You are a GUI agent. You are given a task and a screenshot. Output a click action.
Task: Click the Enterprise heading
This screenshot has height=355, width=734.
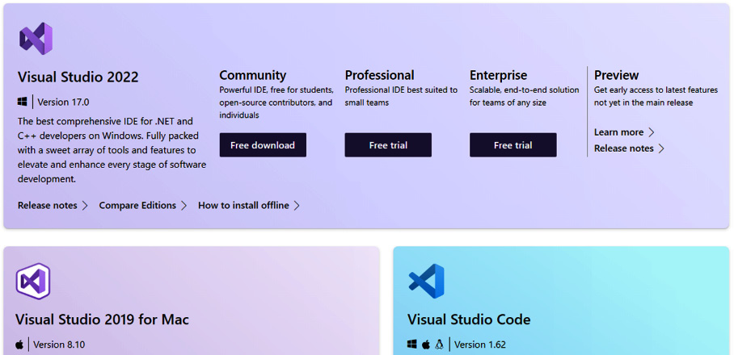pyautogui.click(x=499, y=75)
